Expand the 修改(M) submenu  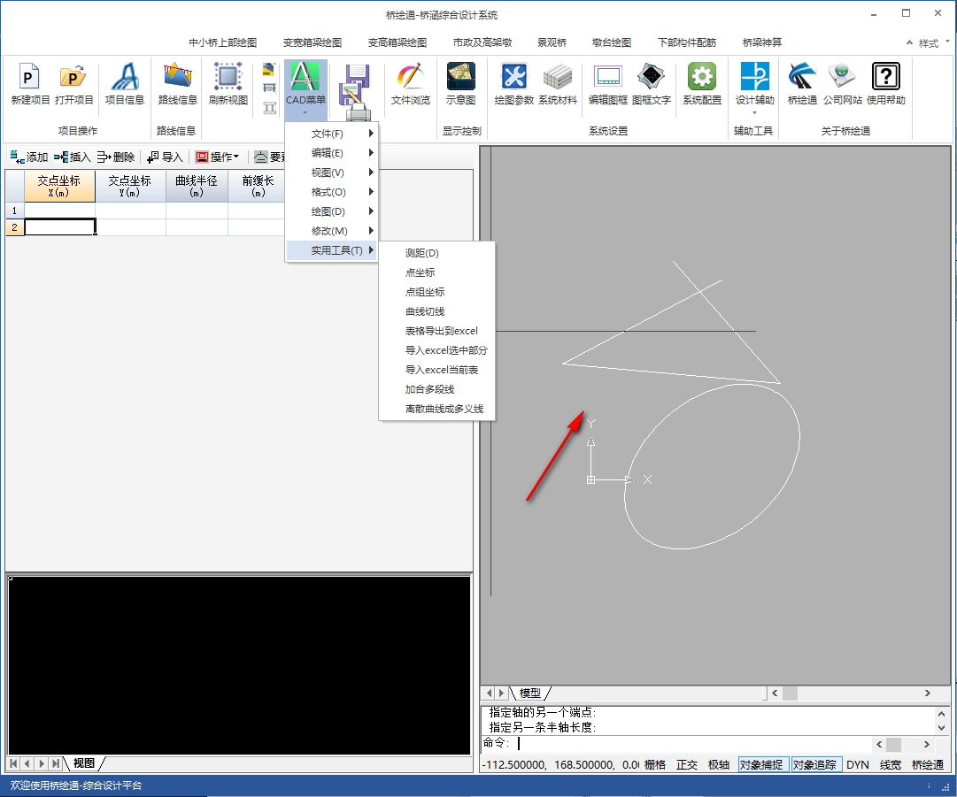pos(332,231)
